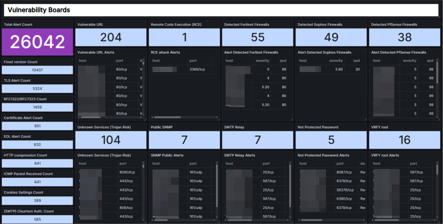Screen dimensions: 443x224
Task: Click the vertical scrollbar in Vulnerable URL Alerts
Action: (x=143, y=62)
